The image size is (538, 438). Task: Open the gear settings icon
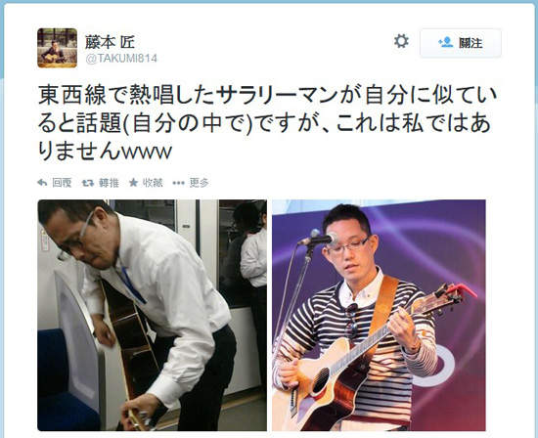(x=401, y=41)
